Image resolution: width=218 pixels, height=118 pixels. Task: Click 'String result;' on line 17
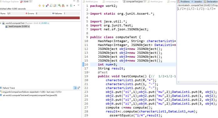(x=112, y=68)
